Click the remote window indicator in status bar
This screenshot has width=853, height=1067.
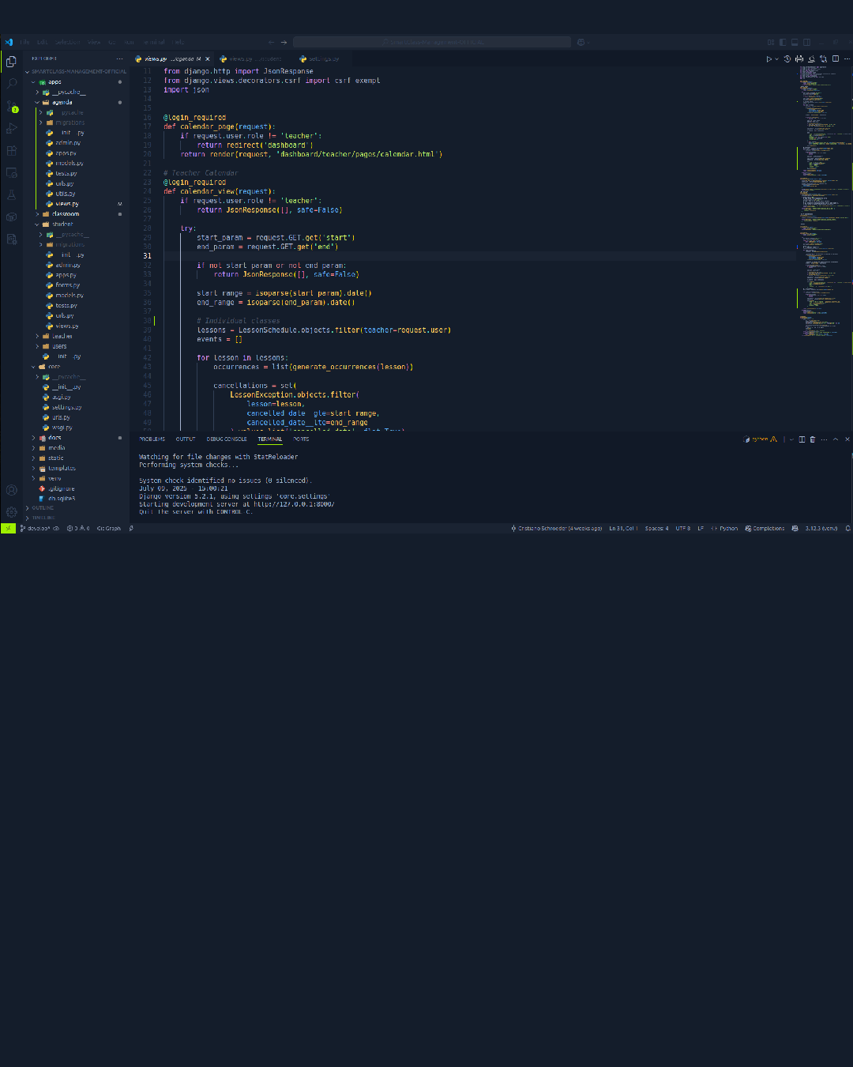[8, 528]
